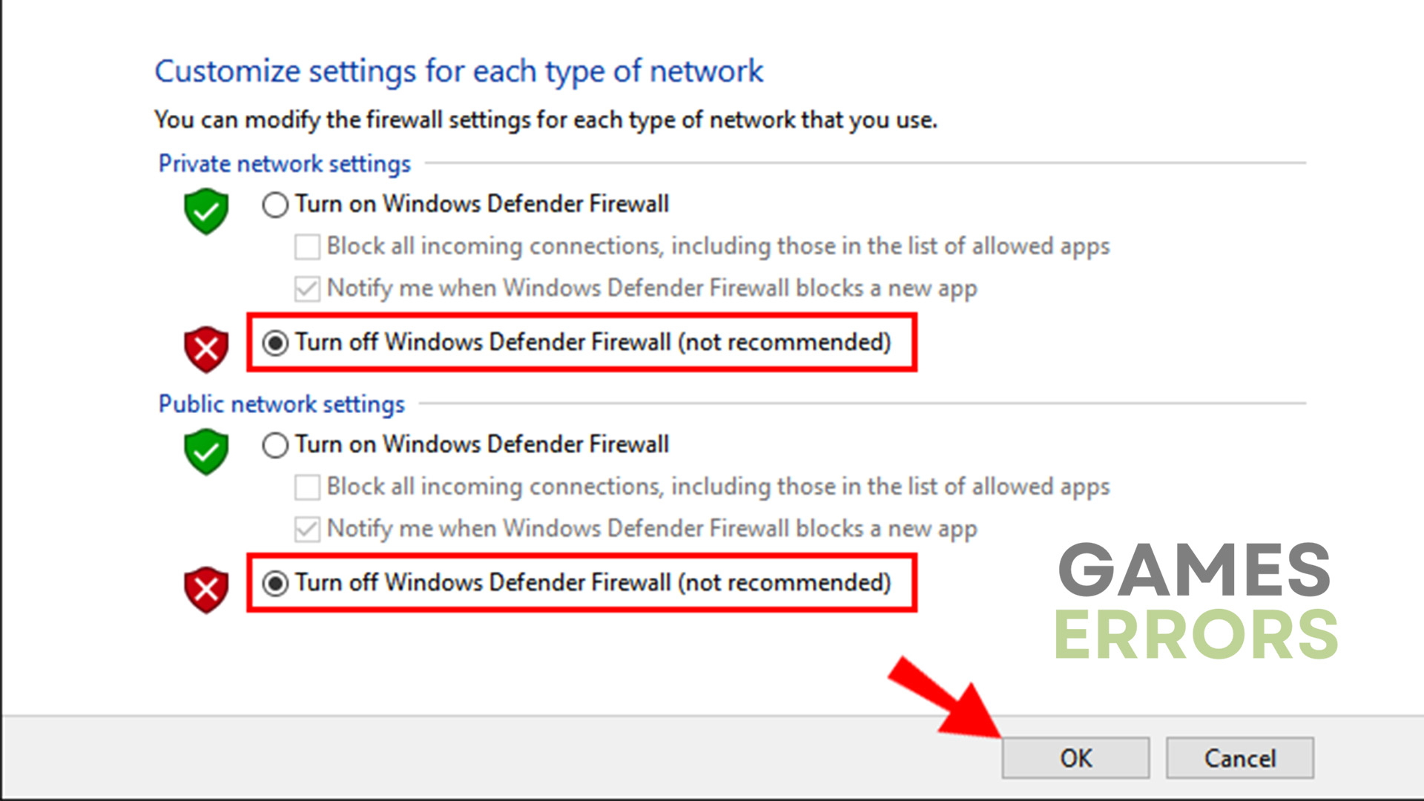Click the red arrow pointing at OK
1424x801 pixels.
point(946,697)
